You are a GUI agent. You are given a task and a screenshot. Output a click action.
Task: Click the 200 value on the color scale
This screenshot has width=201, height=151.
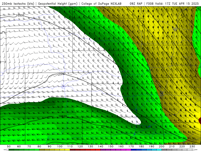click(x=162, y=146)
